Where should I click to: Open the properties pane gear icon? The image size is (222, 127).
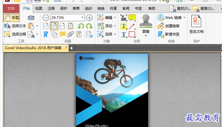click(x=89, y=34)
